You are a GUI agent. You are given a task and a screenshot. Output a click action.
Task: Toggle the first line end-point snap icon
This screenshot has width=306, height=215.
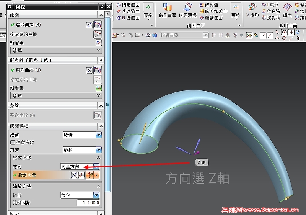pos(263,35)
